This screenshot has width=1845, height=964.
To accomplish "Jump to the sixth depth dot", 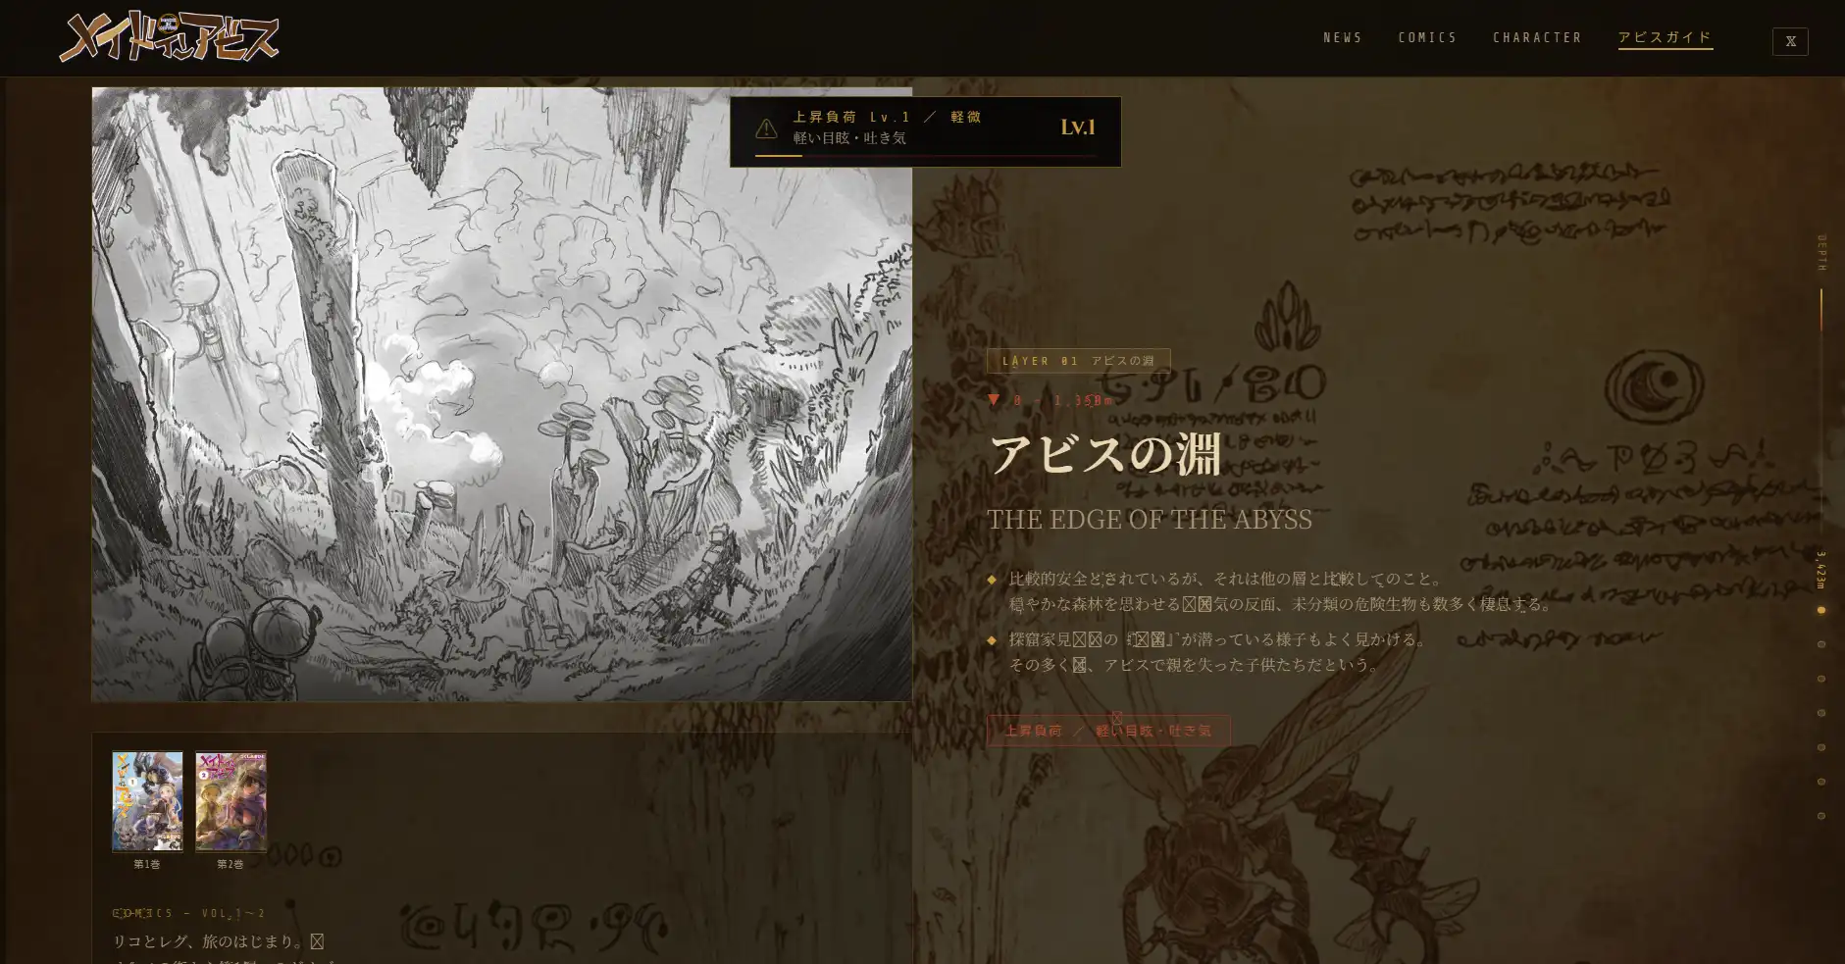I will (x=1821, y=782).
